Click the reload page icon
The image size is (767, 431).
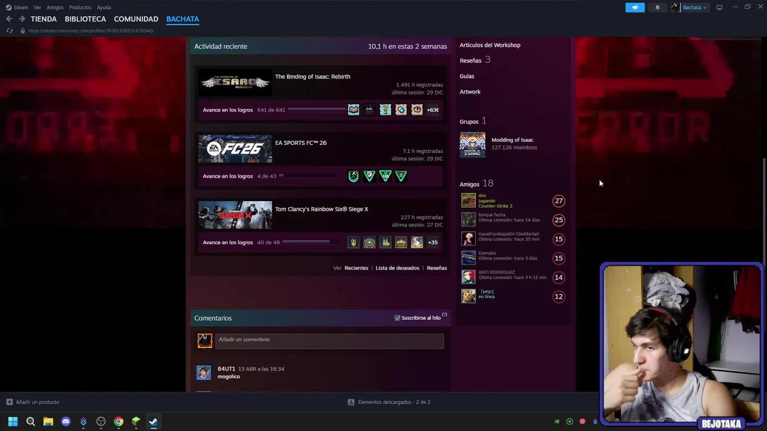[x=9, y=31]
